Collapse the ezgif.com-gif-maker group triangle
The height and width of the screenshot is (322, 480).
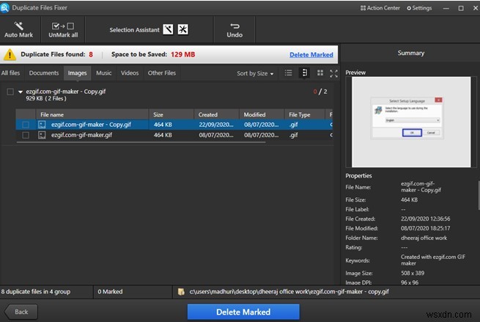[x=21, y=92]
